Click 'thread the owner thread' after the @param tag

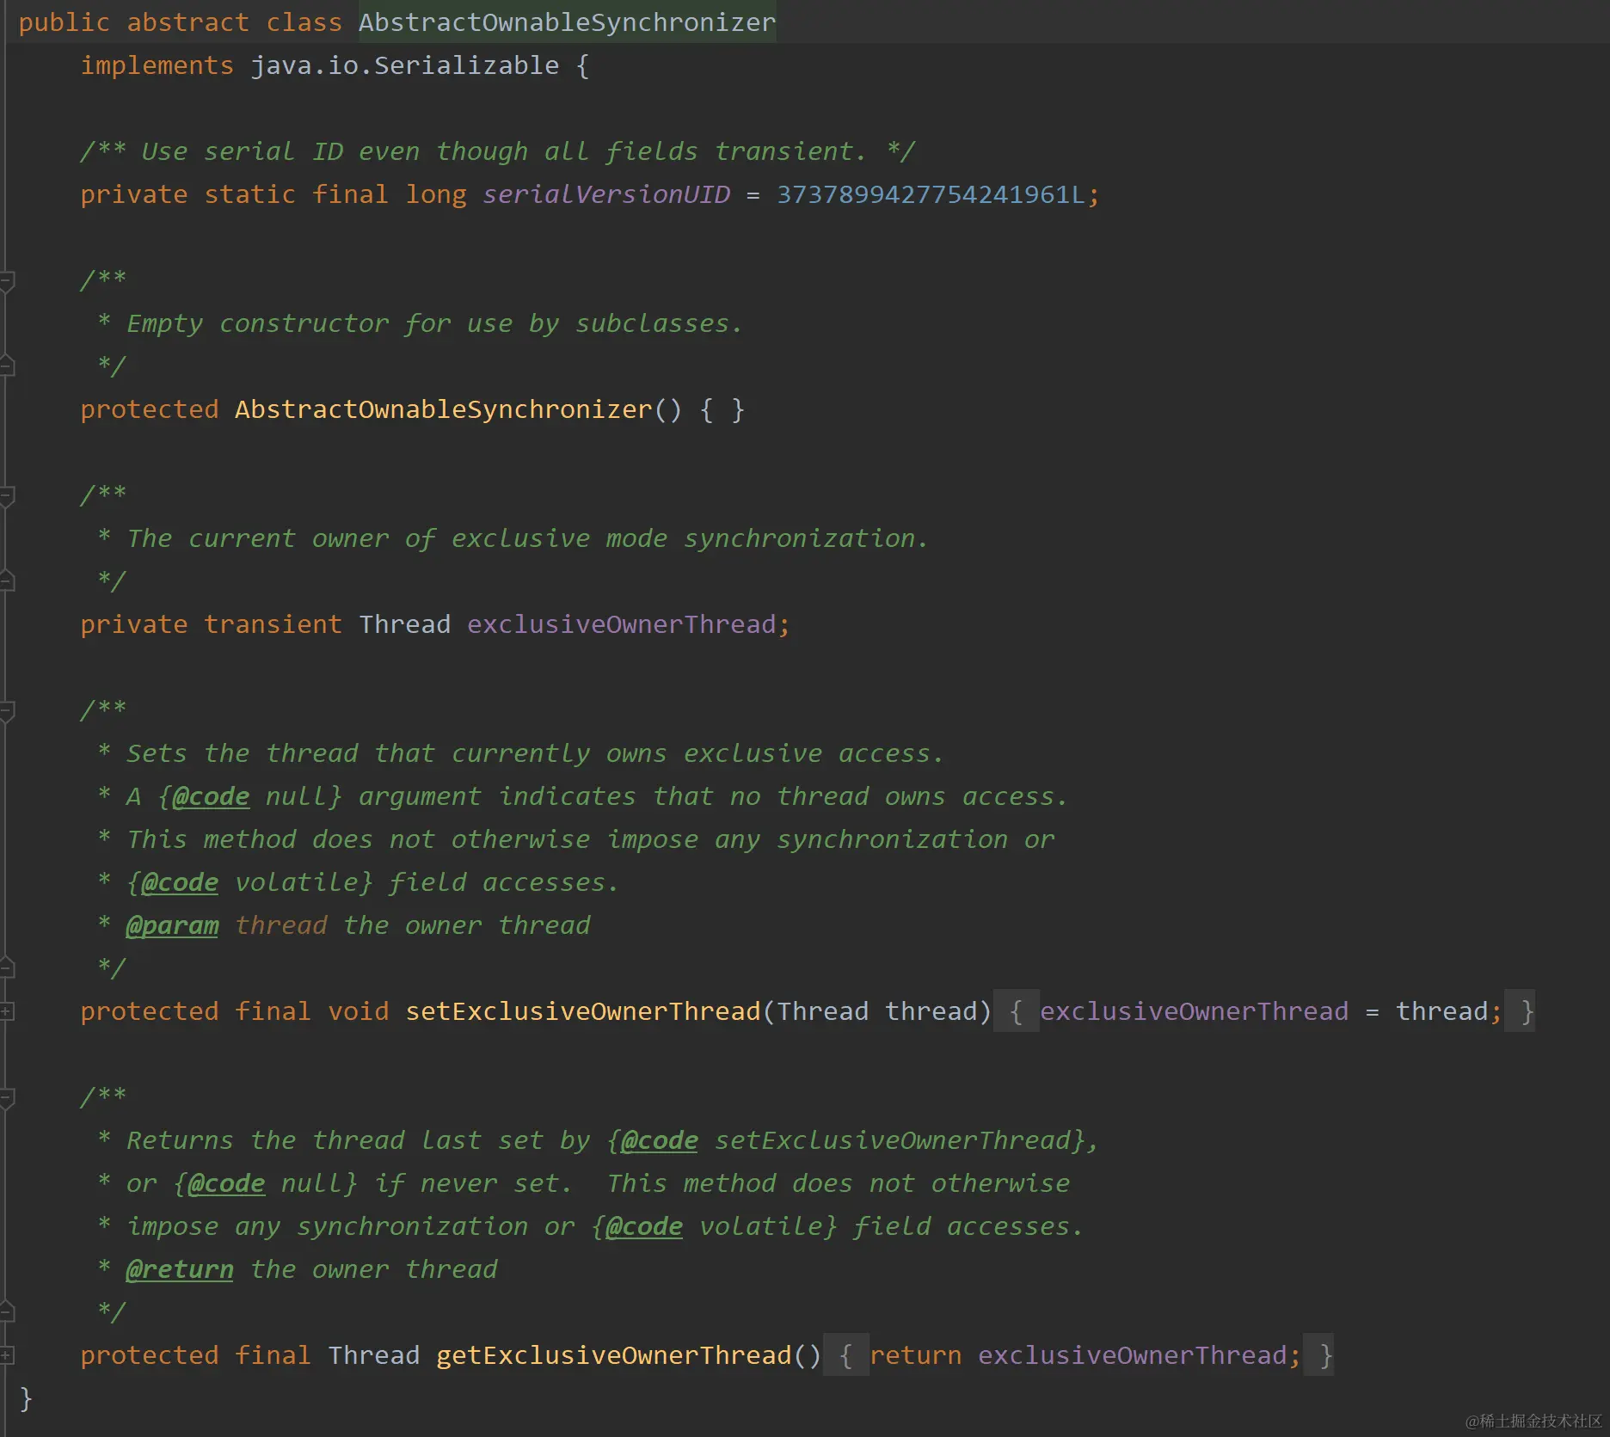click(413, 925)
